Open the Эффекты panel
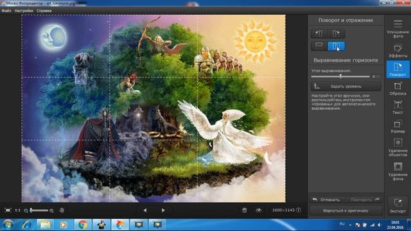This screenshot has width=411, height=231. pyautogui.click(x=398, y=51)
